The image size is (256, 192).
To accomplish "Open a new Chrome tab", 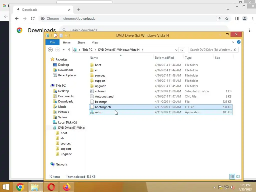I will (79, 10).
